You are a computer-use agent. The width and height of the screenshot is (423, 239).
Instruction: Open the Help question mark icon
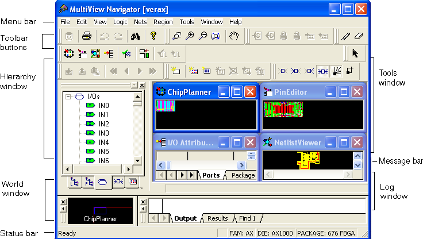153,36
